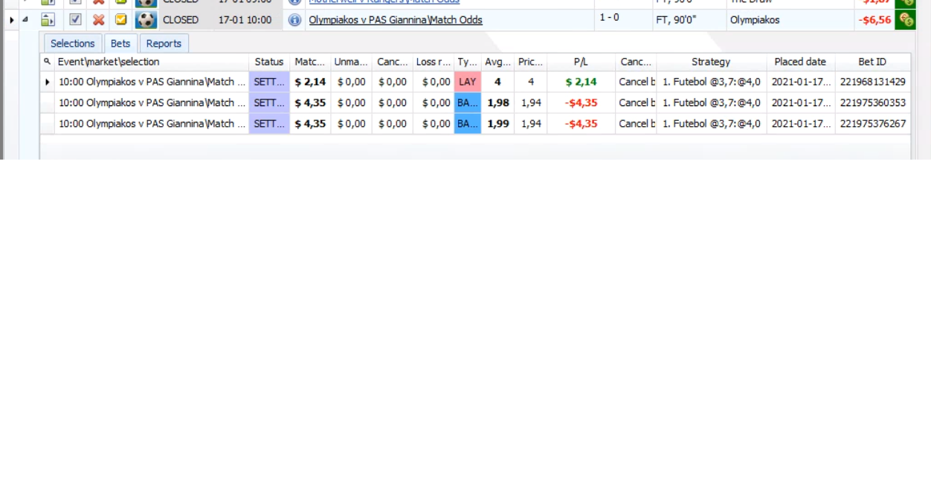
Task: Select the BACK type cell with average 1,98
Action: (468, 102)
